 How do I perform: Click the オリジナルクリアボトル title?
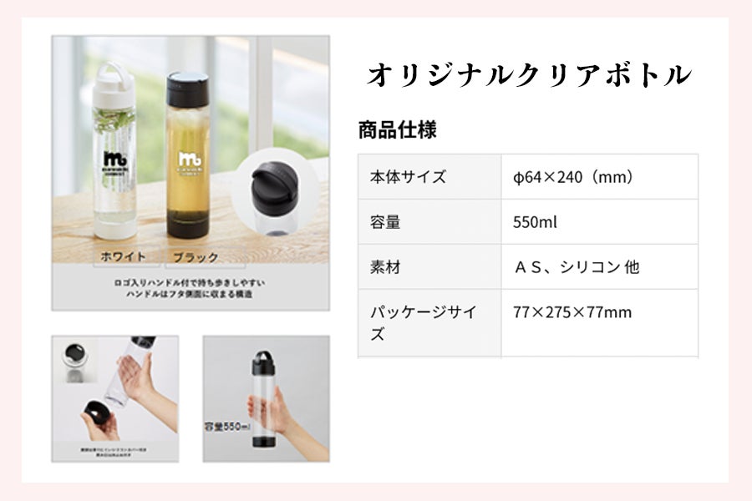coord(530,76)
